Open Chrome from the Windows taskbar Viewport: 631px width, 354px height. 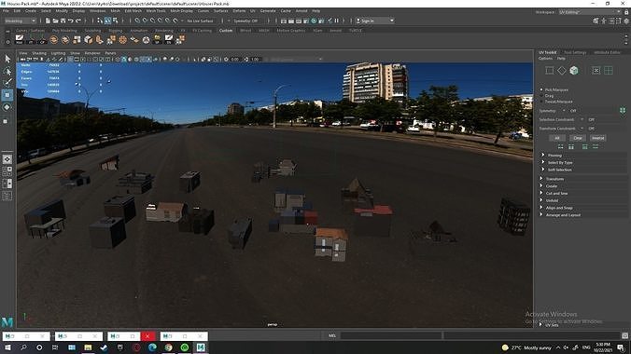(168, 347)
